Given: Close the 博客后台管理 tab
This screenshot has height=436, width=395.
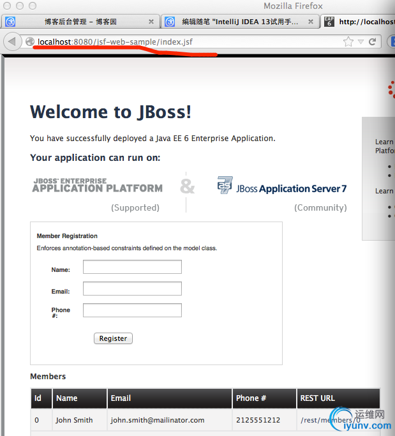Looking at the screenshot, I should 151,22.
